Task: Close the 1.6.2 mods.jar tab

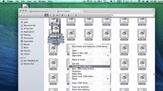Action: tap(81, 11)
